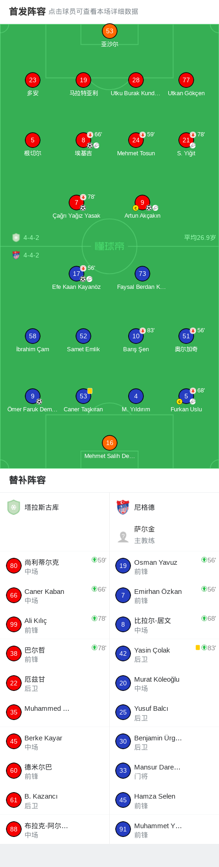Open Ali Kılıç number 99 substitute row
The width and height of the screenshot is (219, 867).
[54, 624]
